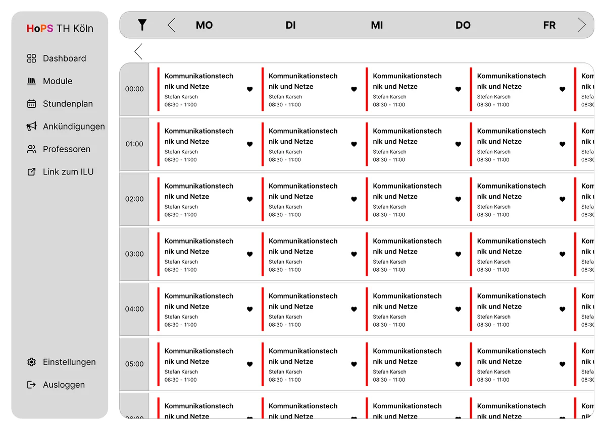Toggle heart favorite on Monday 00:00 course
This screenshot has width=606, height=430.
click(249, 89)
